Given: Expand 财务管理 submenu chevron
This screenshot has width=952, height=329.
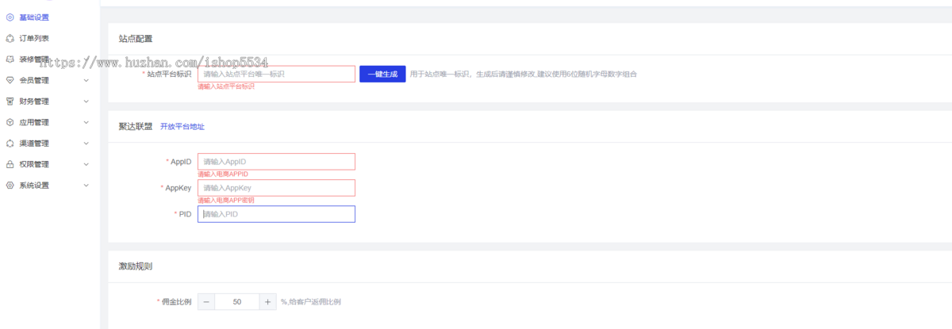Looking at the screenshot, I should (86, 101).
